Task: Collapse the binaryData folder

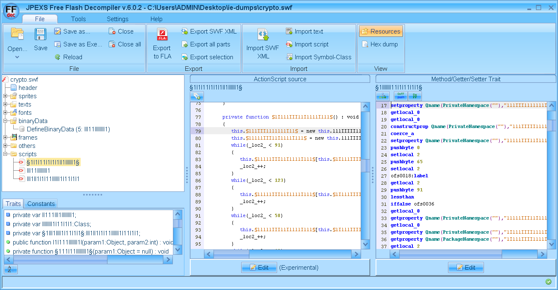Action: click(5, 121)
